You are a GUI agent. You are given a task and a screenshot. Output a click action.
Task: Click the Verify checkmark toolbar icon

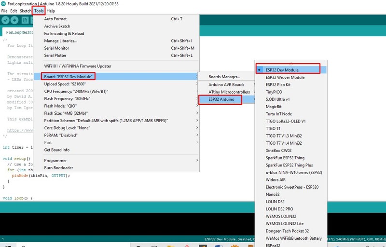pyautogui.click(x=5, y=20)
